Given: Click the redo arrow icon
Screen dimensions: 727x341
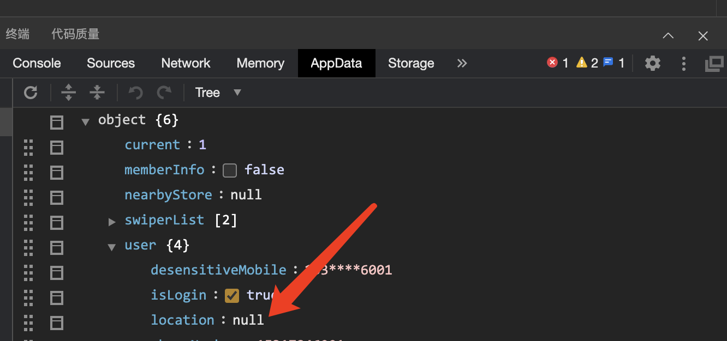Looking at the screenshot, I should pyautogui.click(x=164, y=93).
